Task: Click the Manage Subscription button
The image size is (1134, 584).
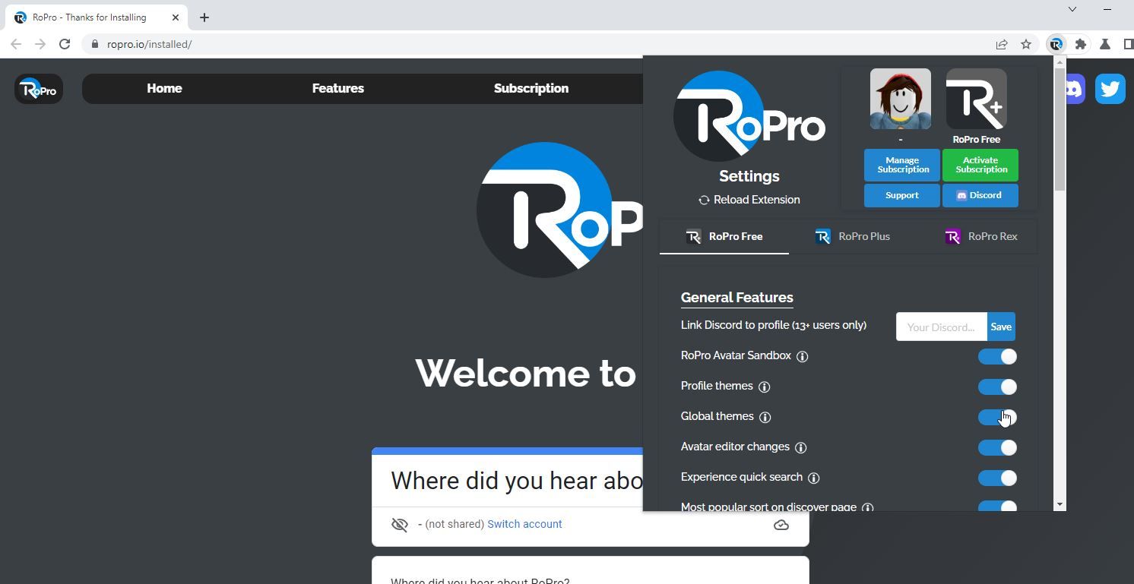Action: (x=902, y=165)
